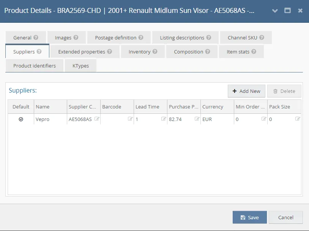
Task: Sort by Supplier C... column header
Action: [x=84, y=107]
